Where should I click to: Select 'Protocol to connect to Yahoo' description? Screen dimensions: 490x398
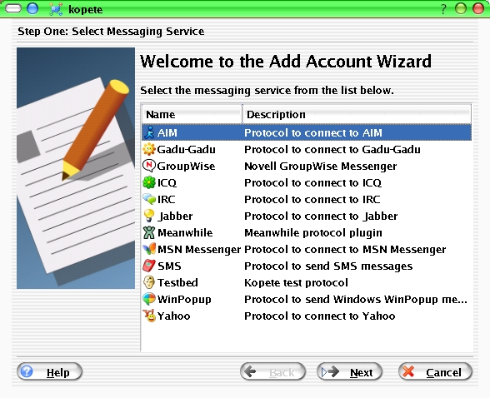[319, 316]
